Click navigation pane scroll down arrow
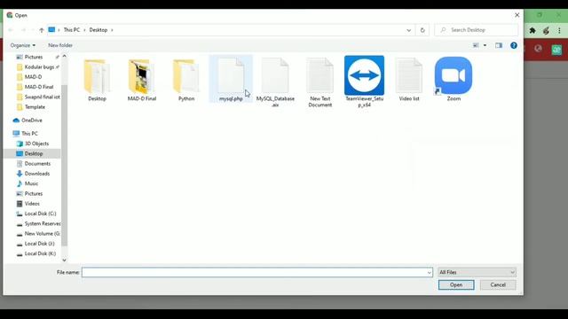 (x=64, y=260)
